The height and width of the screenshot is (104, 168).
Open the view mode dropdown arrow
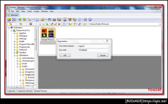(x=67, y=24)
